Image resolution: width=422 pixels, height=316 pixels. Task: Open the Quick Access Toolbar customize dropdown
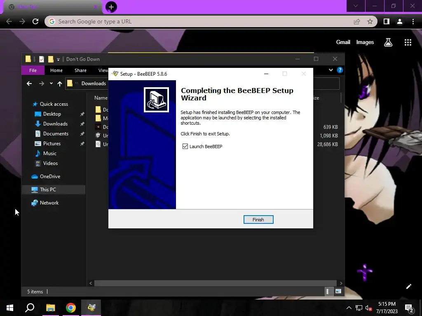(x=58, y=59)
